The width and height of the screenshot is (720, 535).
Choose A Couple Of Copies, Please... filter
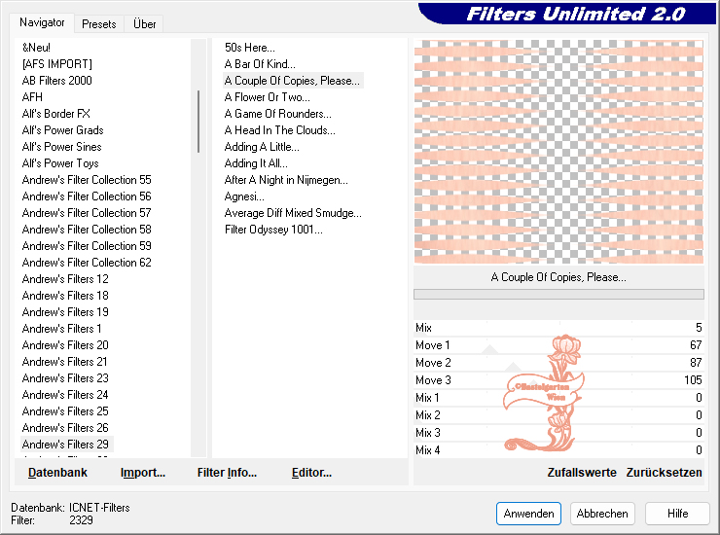pos(292,81)
